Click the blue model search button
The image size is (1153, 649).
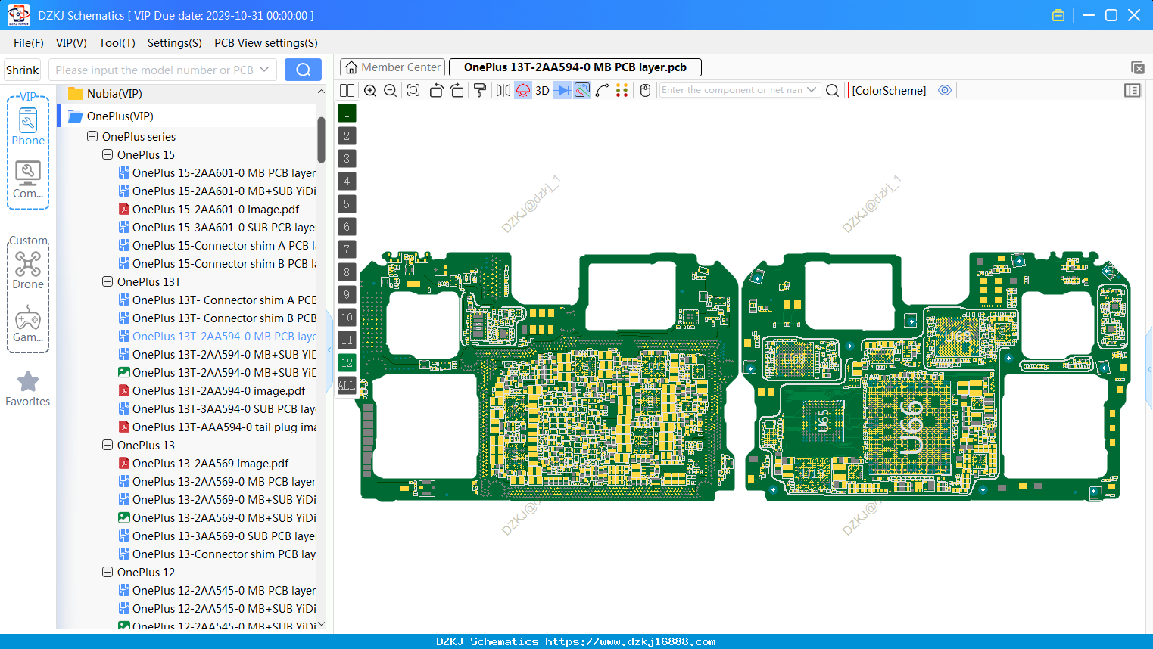coord(303,70)
